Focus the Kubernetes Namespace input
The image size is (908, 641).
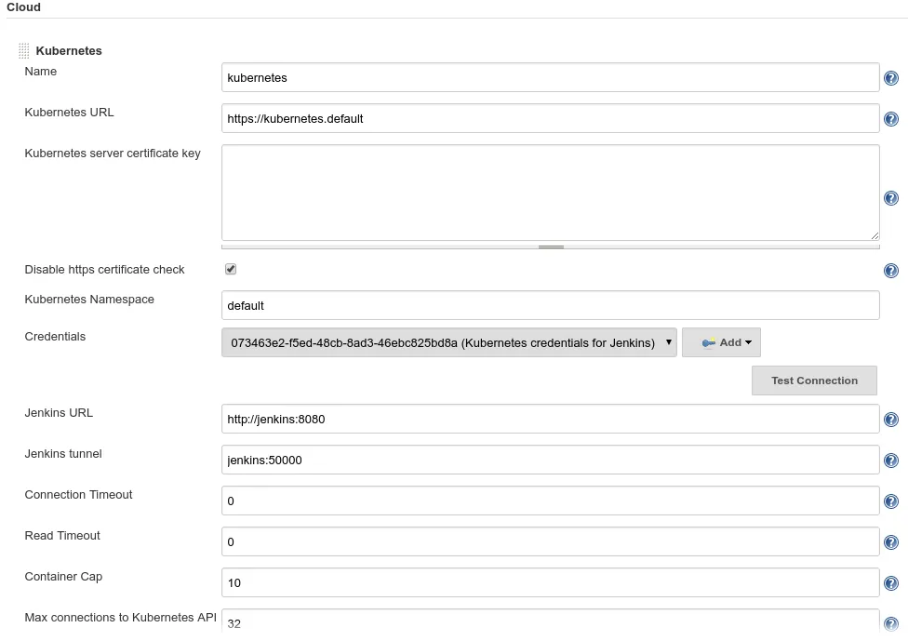(550, 305)
